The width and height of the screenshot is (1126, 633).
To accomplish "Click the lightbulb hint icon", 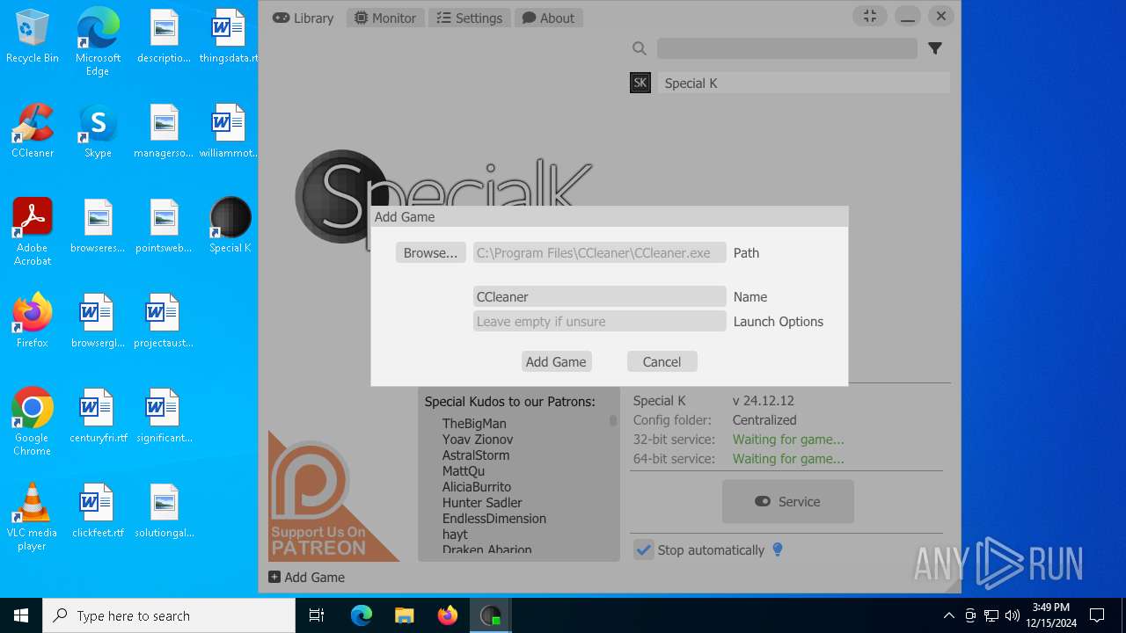I will (x=778, y=549).
